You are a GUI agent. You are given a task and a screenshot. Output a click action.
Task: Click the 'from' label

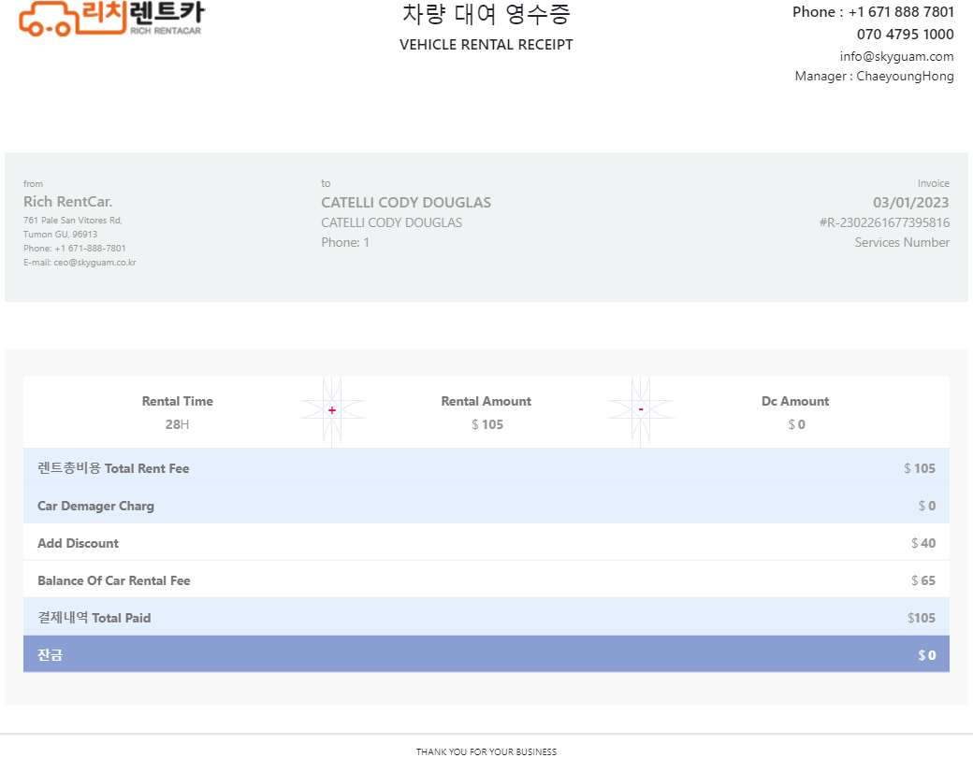33,184
